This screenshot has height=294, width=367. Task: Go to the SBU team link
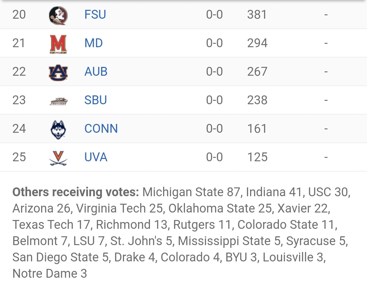(x=95, y=100)
